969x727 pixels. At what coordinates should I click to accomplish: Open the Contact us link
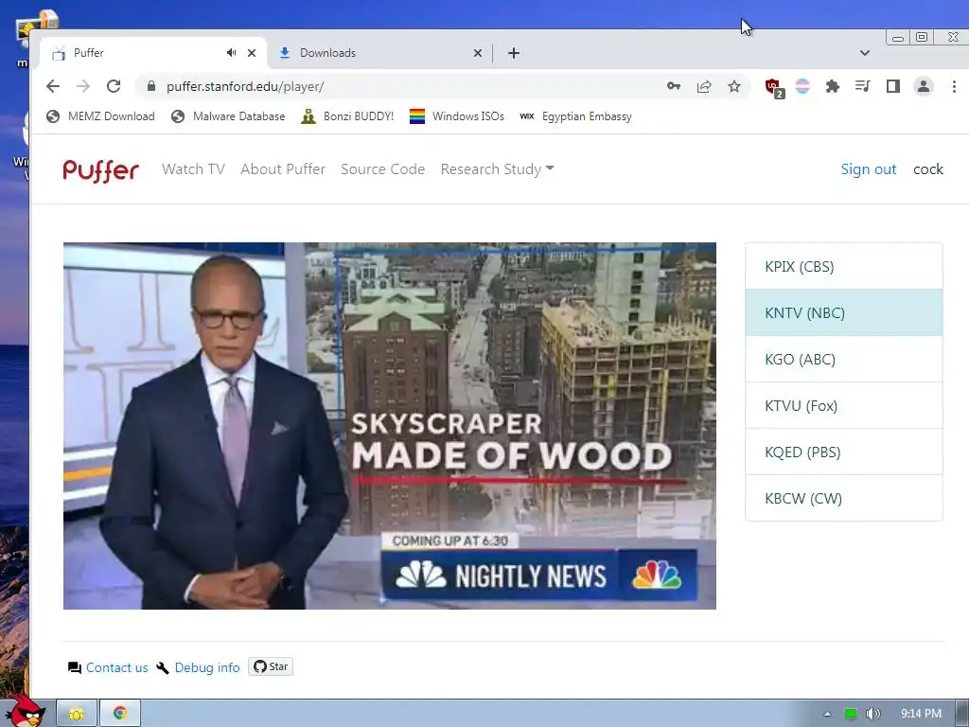tap(116, 667)
